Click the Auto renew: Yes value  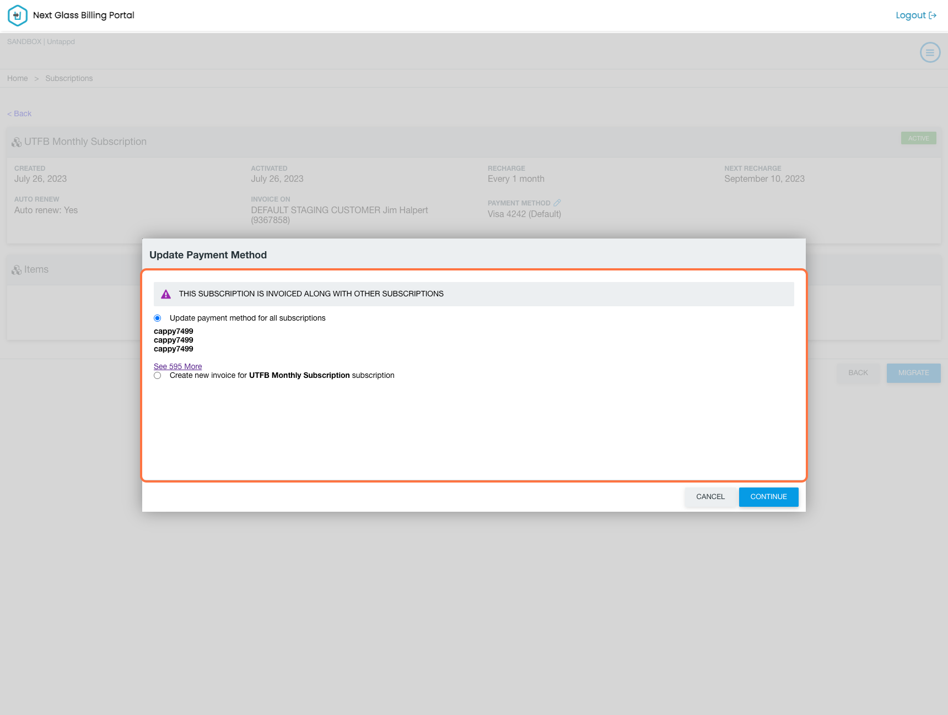pyautogui.click(x=46, y=210)
